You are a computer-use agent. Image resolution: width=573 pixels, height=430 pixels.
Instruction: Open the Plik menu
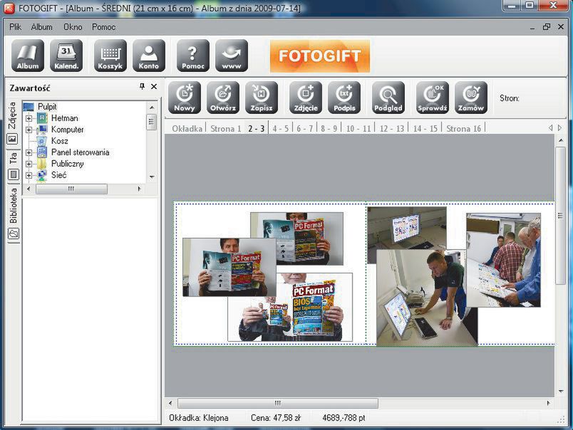pos(16,27)
